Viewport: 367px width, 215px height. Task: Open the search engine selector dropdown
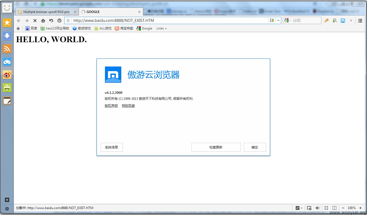[288, 21]
